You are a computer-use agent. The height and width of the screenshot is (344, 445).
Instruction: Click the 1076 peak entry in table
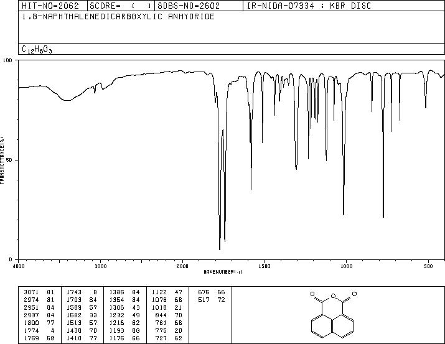(x=167, y=300)
